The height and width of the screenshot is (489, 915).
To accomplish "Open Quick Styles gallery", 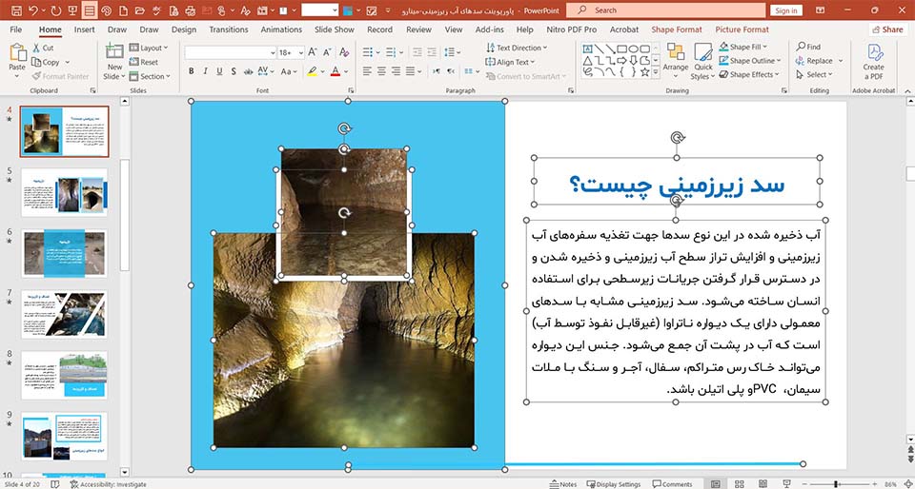I will click(702, 61).
